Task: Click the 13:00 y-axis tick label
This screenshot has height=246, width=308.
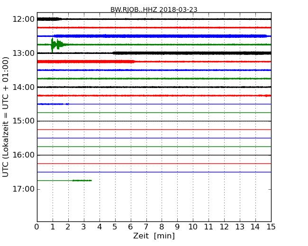Action: click(24, 53)
